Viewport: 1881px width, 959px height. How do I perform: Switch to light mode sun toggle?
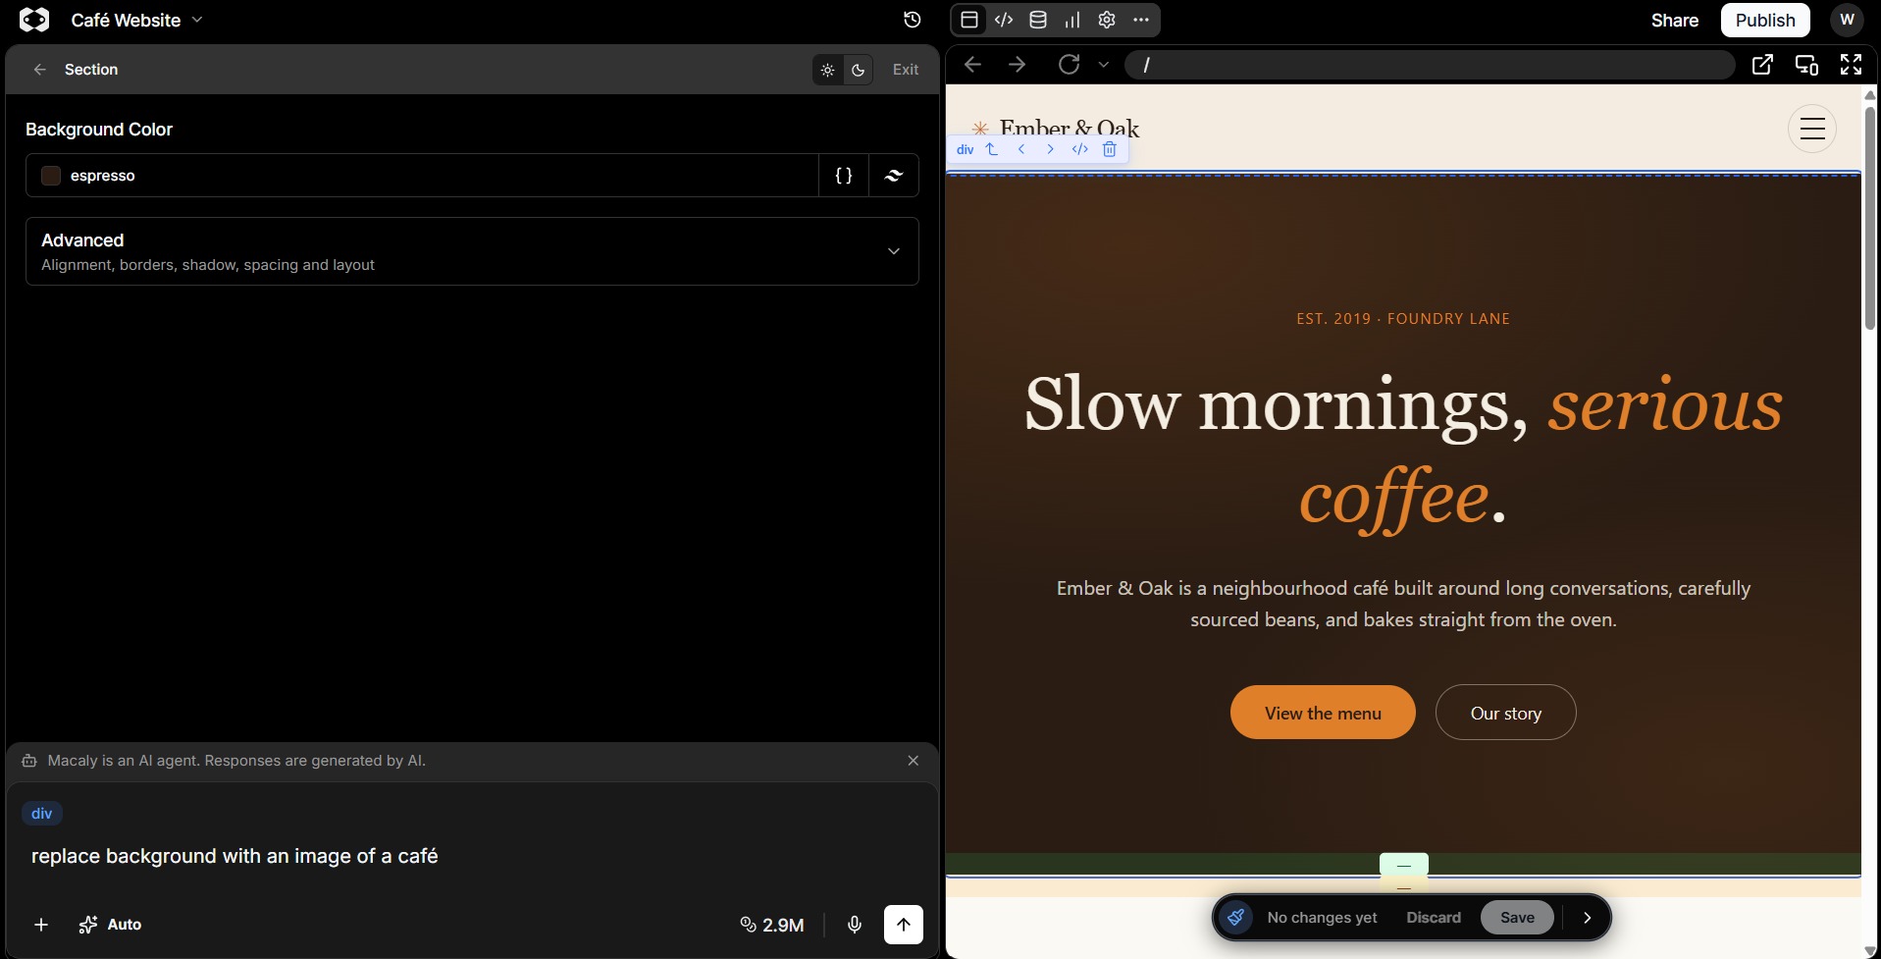click(x=828, y=70)
